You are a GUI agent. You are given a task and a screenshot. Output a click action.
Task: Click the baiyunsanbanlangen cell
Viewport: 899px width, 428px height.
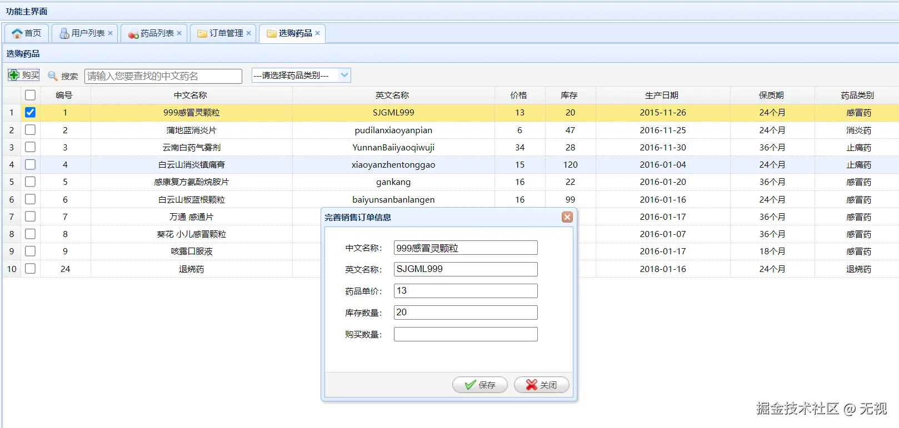pos(393,199)
